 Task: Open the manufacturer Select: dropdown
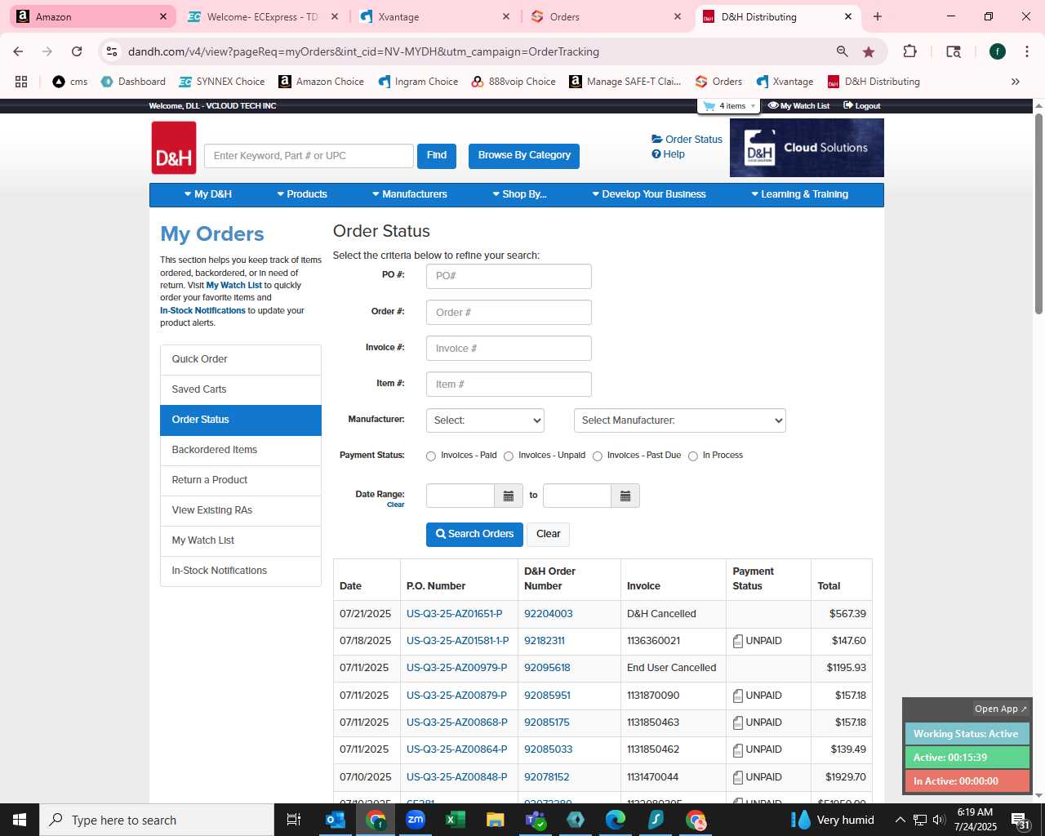point(485,420)
